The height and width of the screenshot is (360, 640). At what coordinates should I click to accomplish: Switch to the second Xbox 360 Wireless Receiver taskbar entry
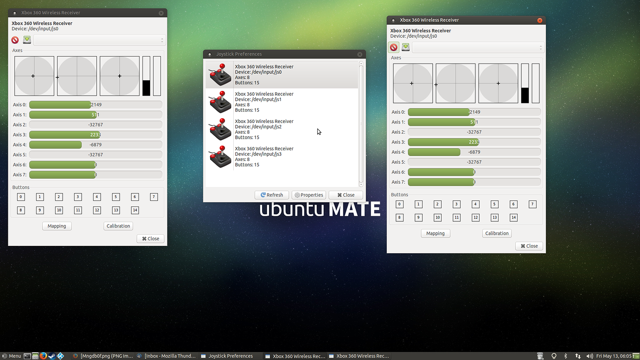coord(359,356)
